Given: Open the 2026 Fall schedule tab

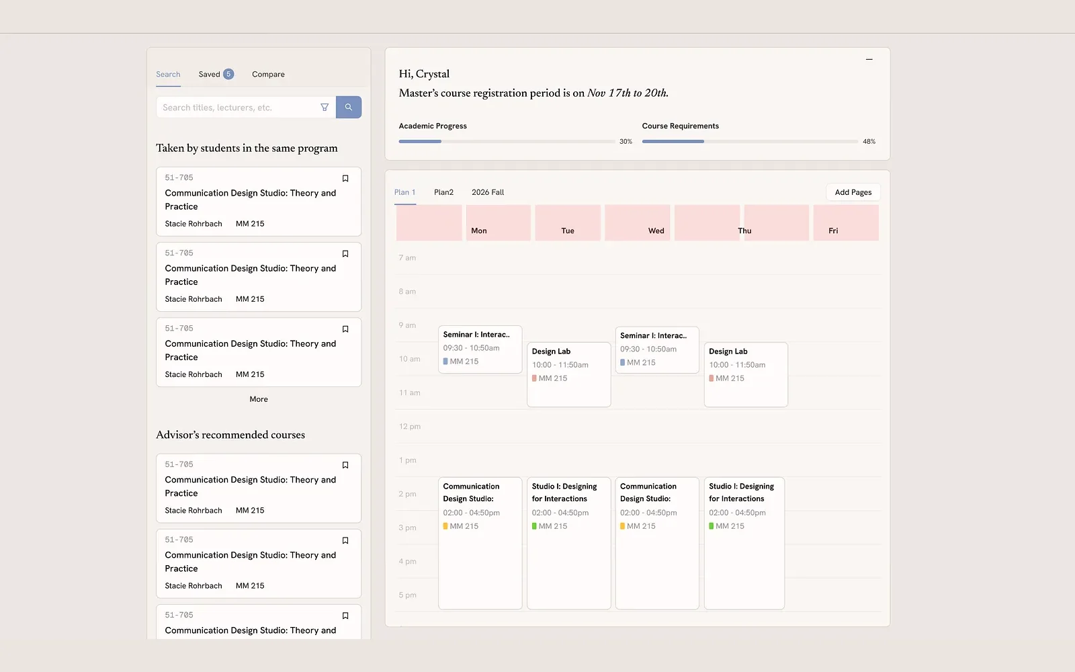Looking at the screenshot, I should click(488, 192).
